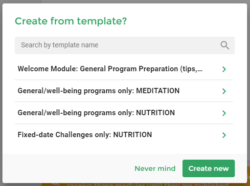This screenshot has height=186, width=250.
Task: Click the arrow icon for General/well-being NUTRITION
Action: click(x=224, y=113)
